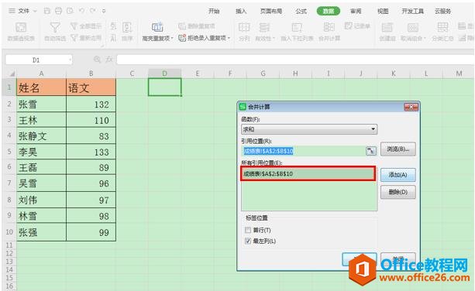Open the 插入 ribbon tab
This screenshot has height=291, width=475.
coord(241,11)
